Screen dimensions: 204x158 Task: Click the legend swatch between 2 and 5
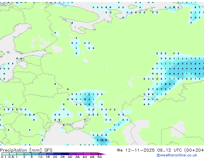click(x=28, y=154)
